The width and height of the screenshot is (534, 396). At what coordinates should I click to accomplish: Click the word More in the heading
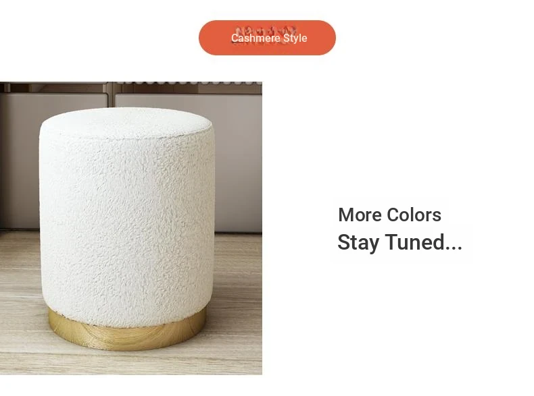(360, 215)
